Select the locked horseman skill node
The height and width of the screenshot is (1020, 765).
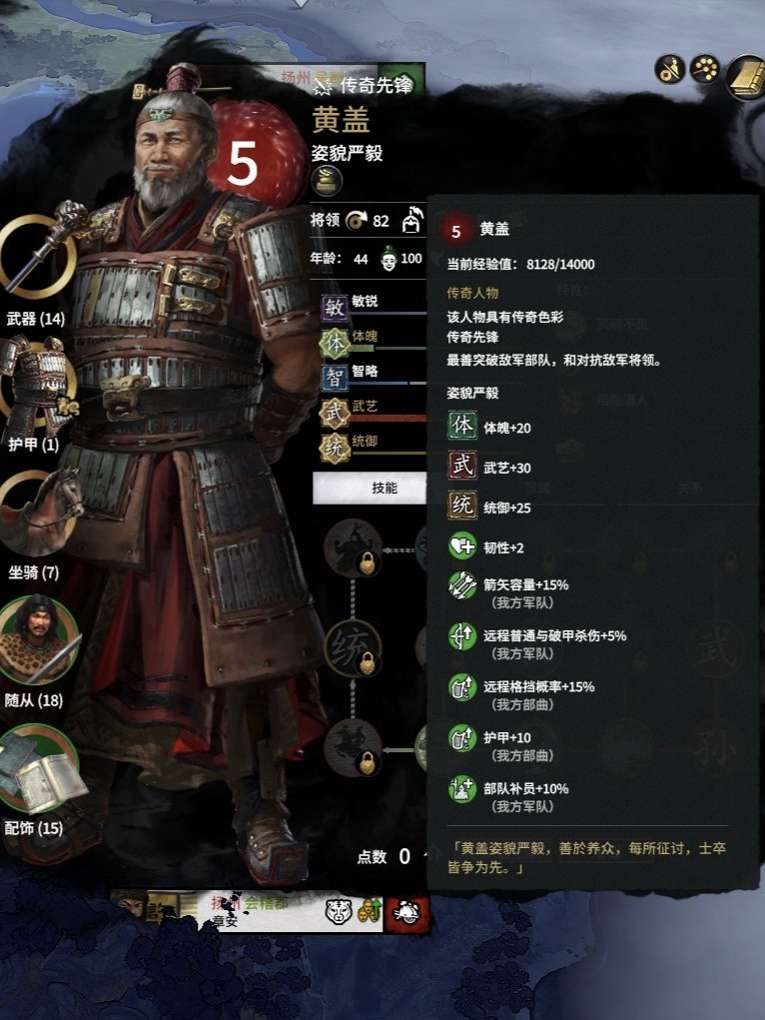tap(353, 747)
